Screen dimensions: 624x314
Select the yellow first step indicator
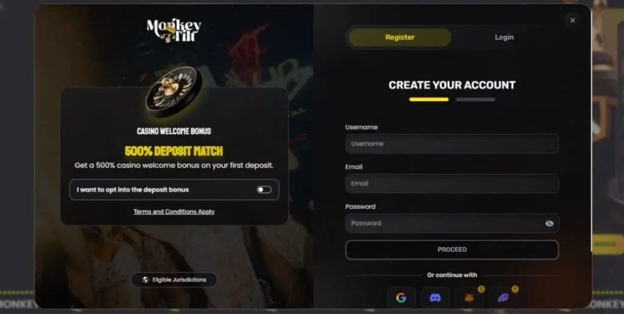pos(429,99)
